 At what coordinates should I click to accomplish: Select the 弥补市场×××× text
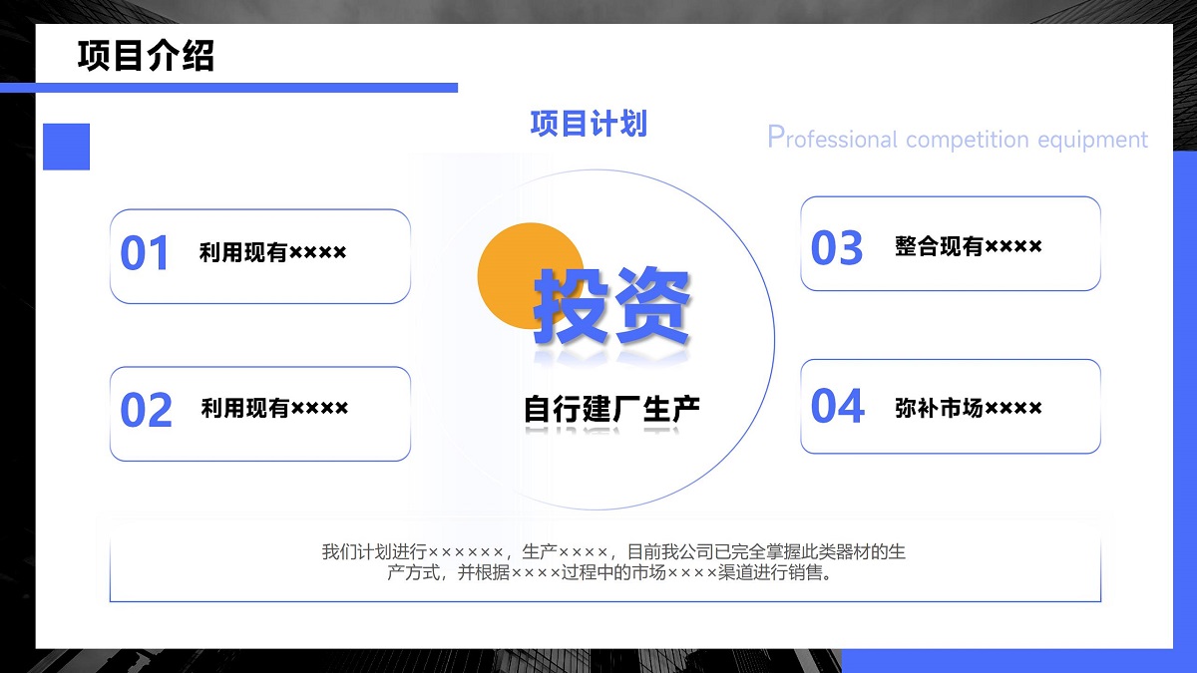(969, 408)
